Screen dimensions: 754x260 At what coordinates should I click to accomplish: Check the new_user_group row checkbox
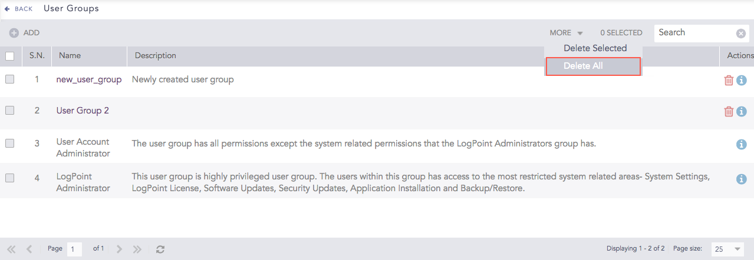pyautogui.click(x=9, y=79)
